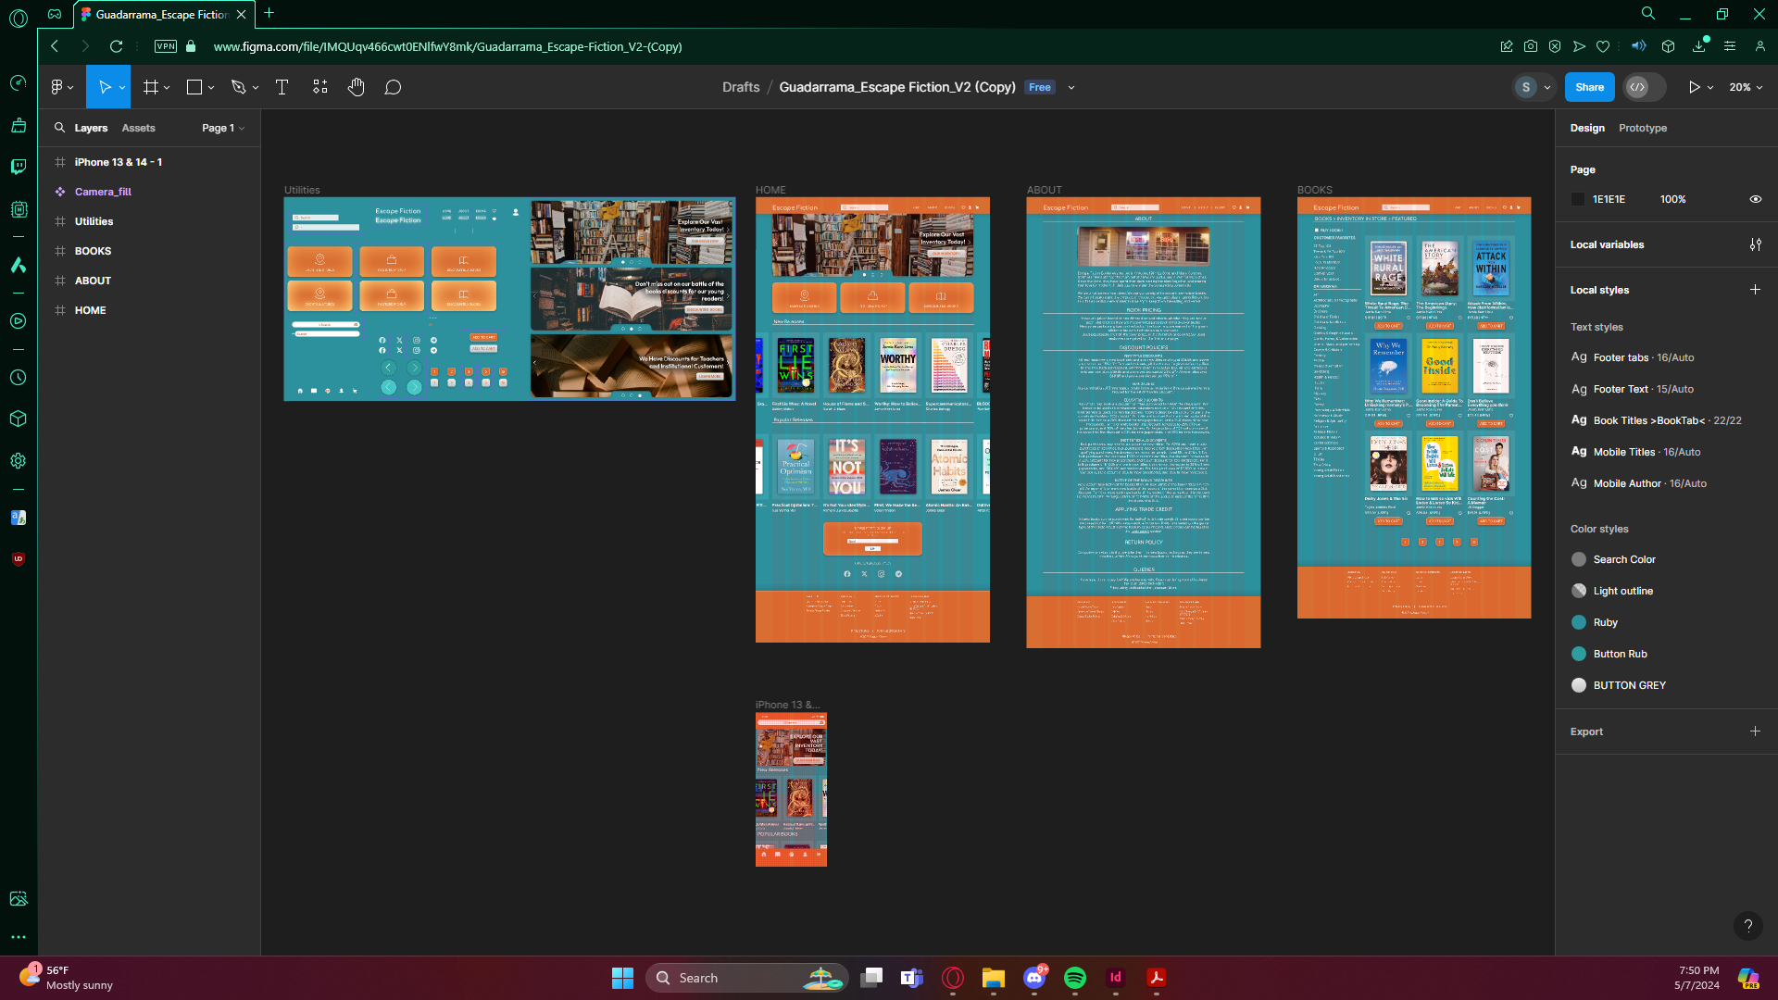Click the Present play icon
This screenshot has width=1778, height=1000.
1694,87
